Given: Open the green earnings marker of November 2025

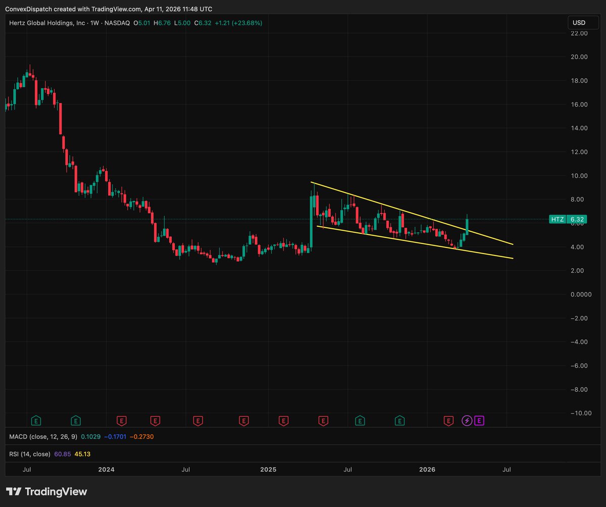Looking at the screenshot, I should click(399, 420).
